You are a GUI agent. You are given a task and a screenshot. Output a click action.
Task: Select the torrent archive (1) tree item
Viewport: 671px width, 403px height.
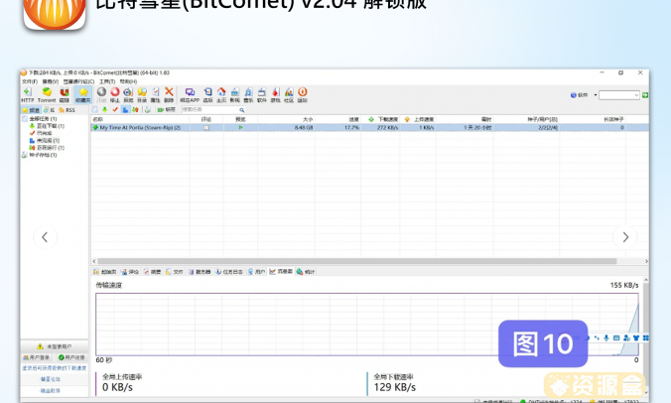(x=40, y=155)
